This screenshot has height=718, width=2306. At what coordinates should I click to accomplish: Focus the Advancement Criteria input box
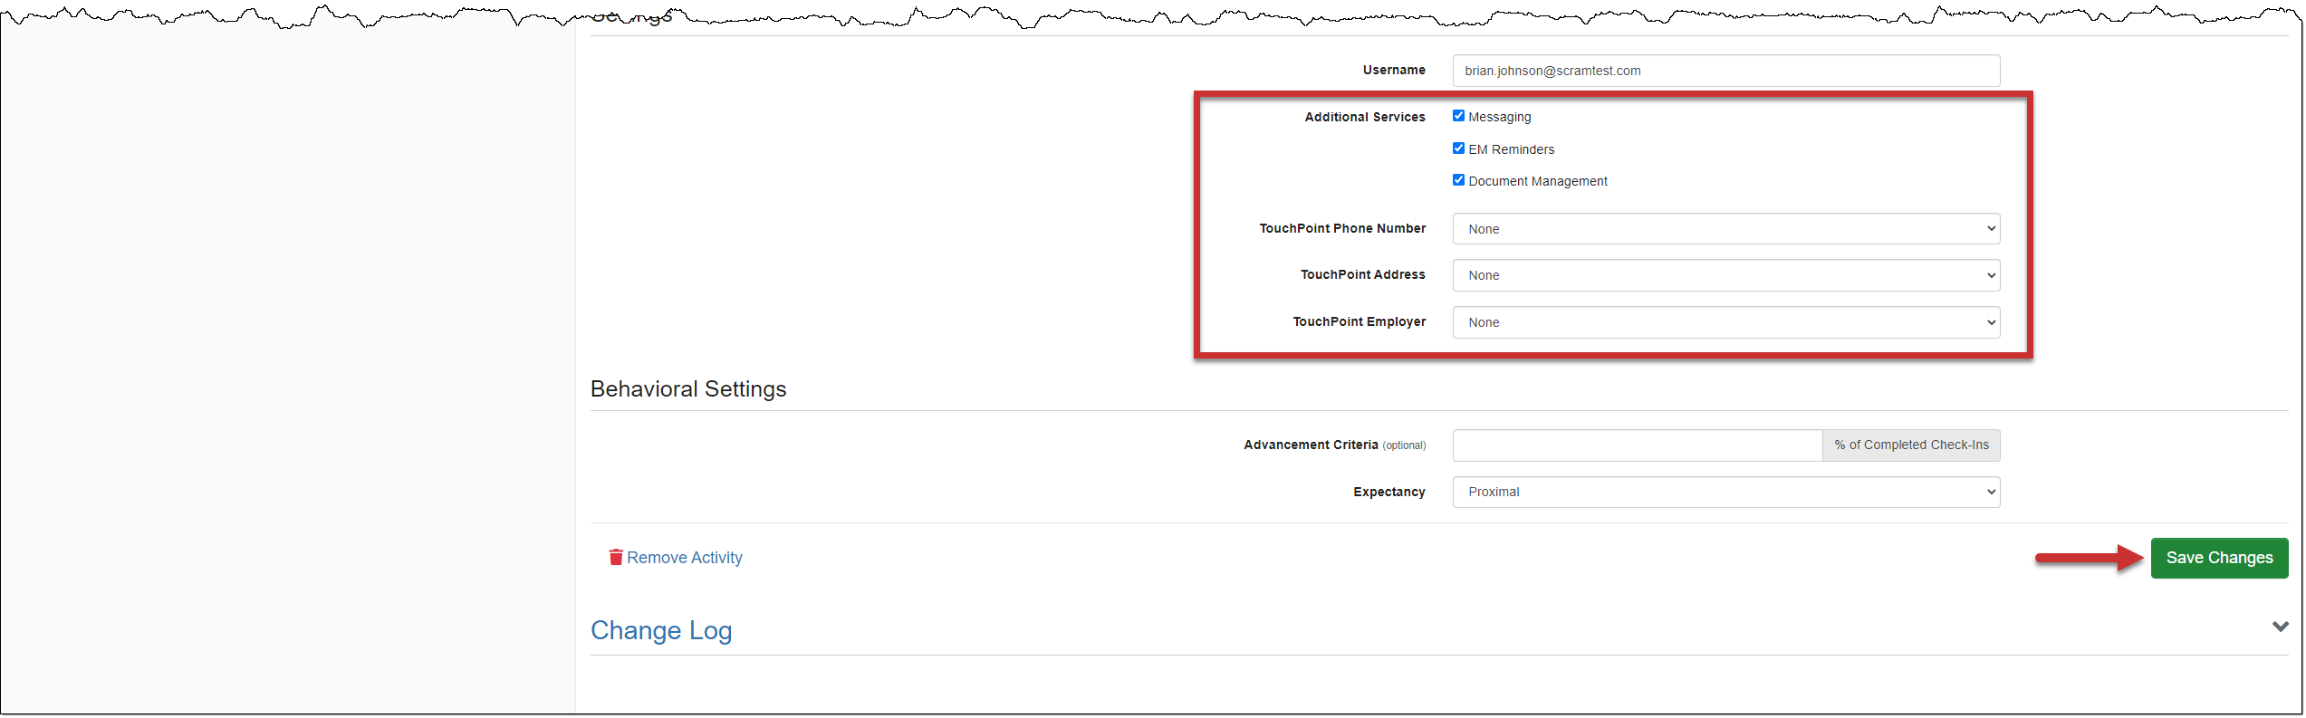pyautogui.click(x=1637, y=445)
